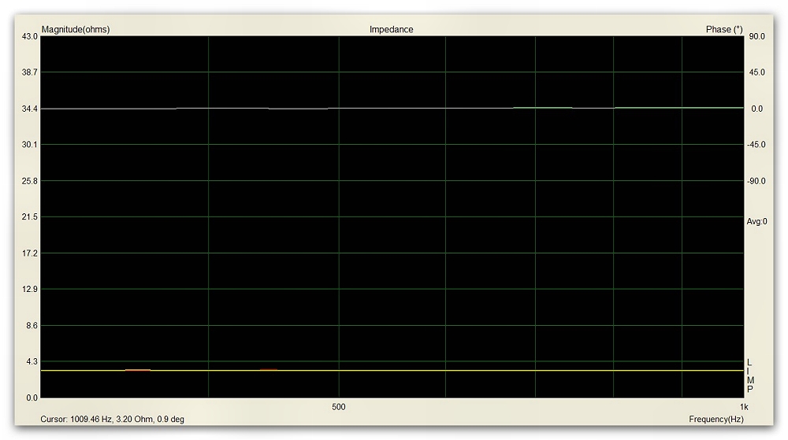This screenshot has width=788, height=440.
Task: Click the Impedance chart title
Action: click(391, 30)
